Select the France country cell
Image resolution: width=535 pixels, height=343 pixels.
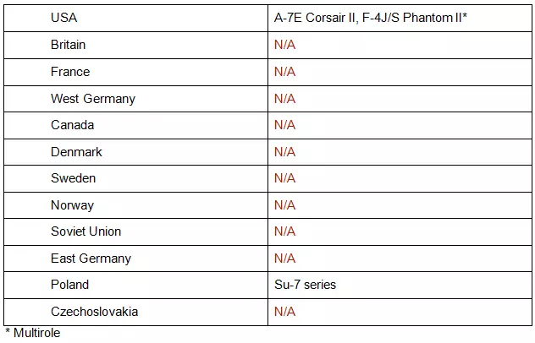click(69, 72)
